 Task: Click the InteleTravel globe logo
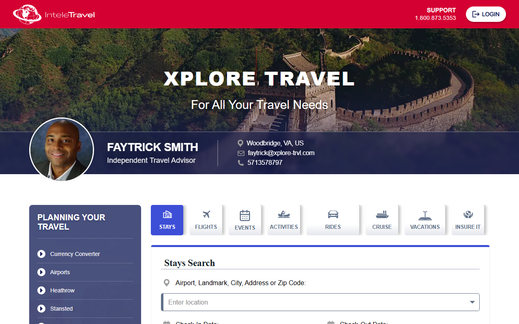point(27,14)
